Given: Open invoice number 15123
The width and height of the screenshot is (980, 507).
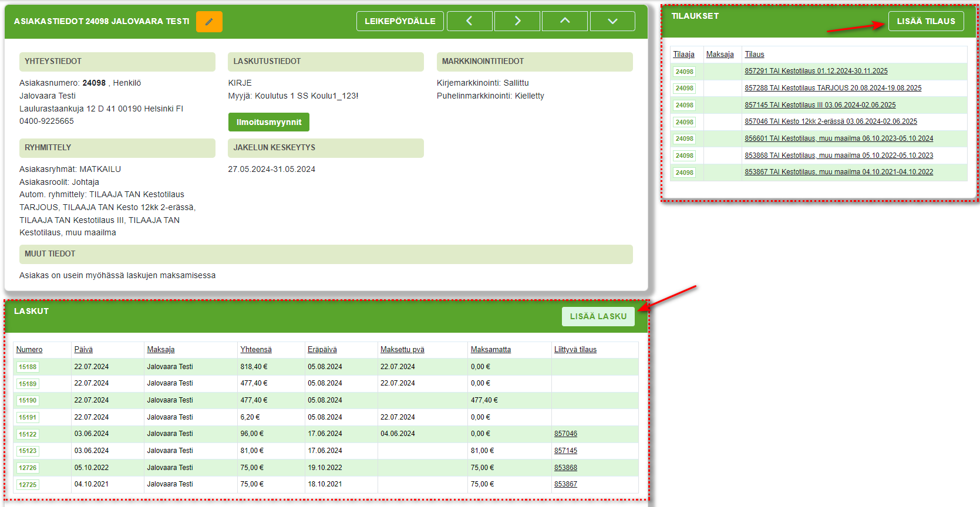Looking at the screenshot, I should coord(28,451).
